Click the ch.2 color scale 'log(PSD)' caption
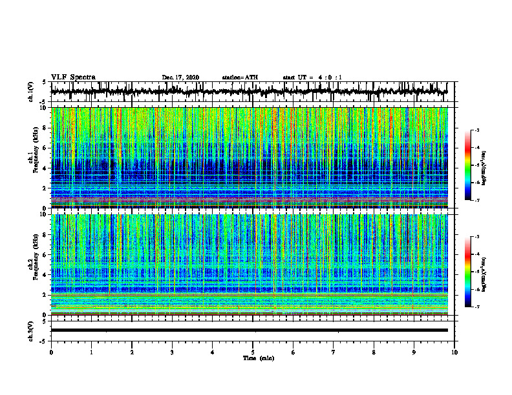Screen dimensions: 512x395 tap(485, 274)
